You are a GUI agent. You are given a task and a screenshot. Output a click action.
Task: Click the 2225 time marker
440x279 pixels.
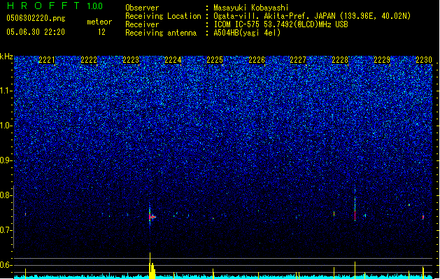point(215,60)
